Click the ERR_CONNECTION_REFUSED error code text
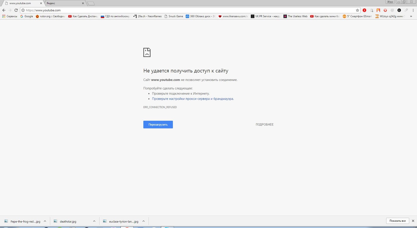This screenshot has height=228, width=417. (160, 107)
